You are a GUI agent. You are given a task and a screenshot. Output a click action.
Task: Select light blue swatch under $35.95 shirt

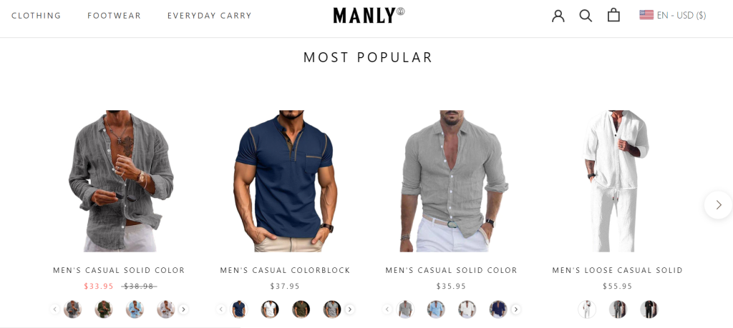pos(436,309)
